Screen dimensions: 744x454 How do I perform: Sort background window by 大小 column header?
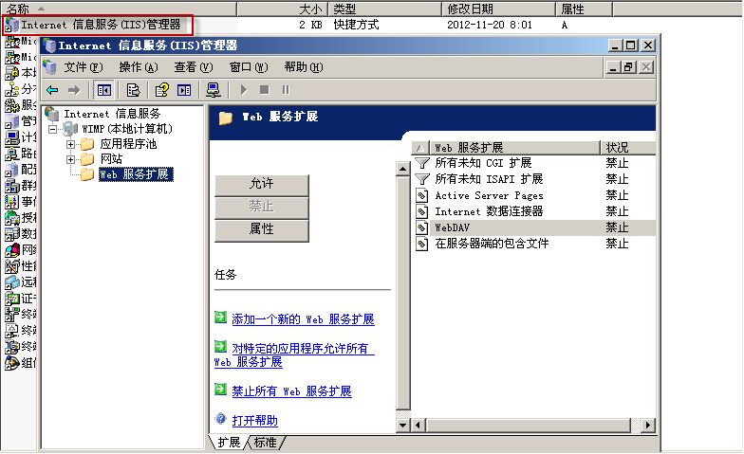[x=283, y=9]
